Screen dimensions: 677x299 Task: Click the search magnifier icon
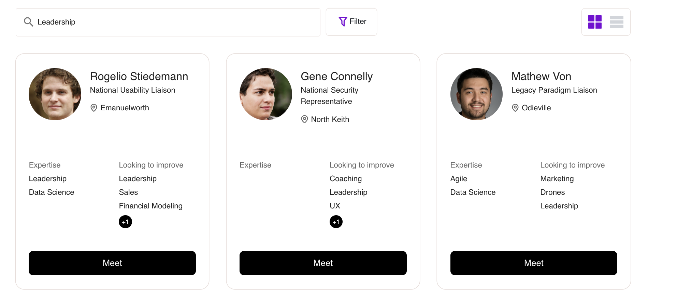(28, 22)
